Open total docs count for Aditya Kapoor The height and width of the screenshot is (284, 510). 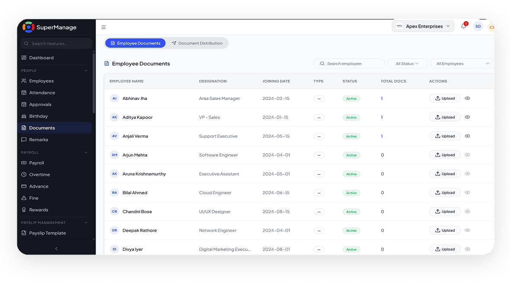[382, 117]
